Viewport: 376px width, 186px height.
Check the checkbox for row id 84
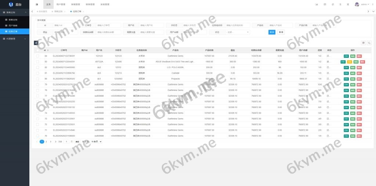pyautogui.click(x=37, y=56)
